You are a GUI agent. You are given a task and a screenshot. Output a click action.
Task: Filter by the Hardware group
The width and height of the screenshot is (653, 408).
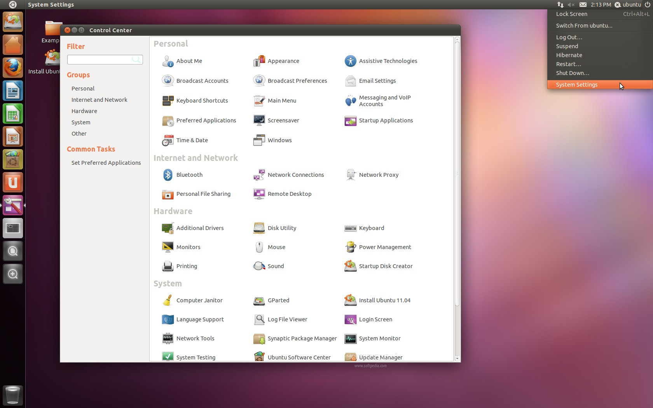tap(84, 111)
